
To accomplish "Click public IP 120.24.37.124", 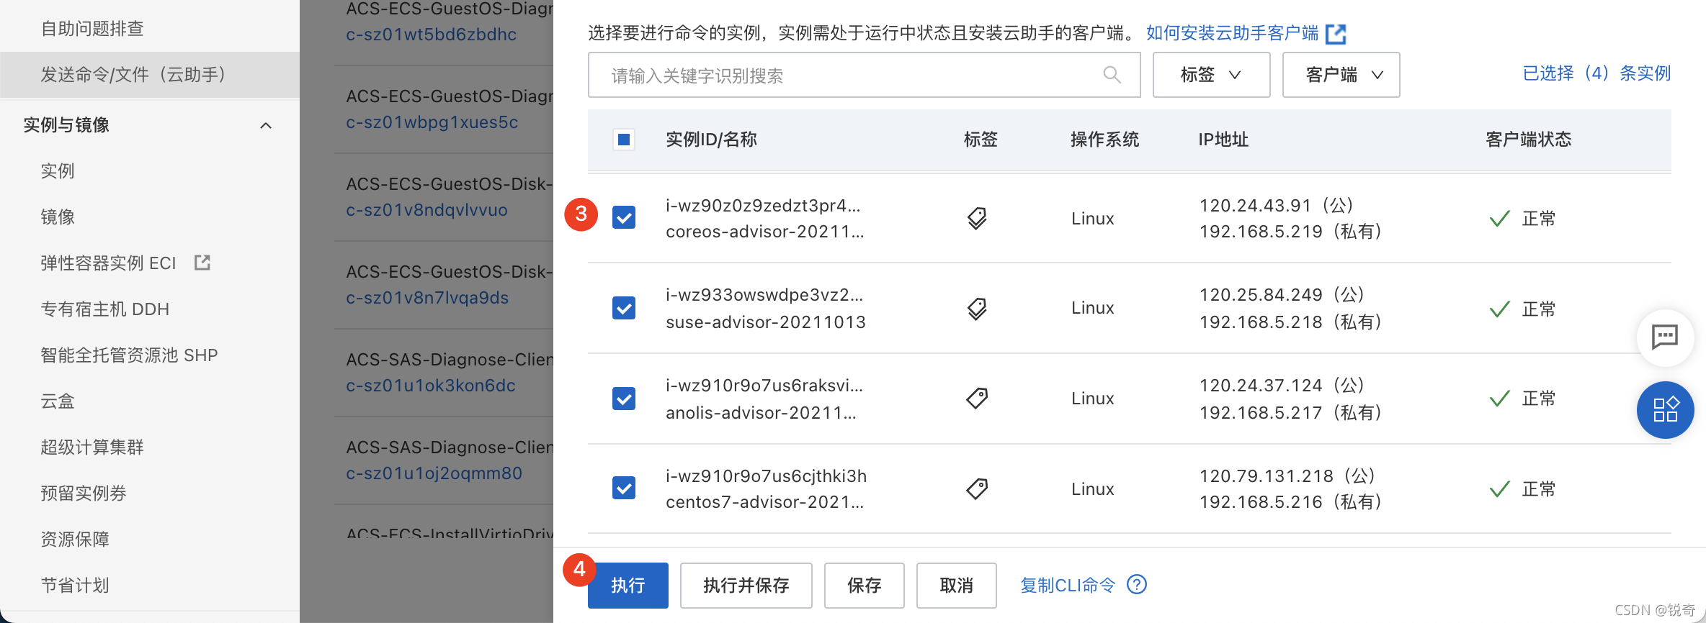I will [1261, 386].
